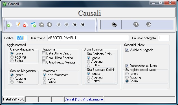The height and width of the screenshot is (105, 178).
Task: Minimize the Causali window
Action: click(153, 3)
